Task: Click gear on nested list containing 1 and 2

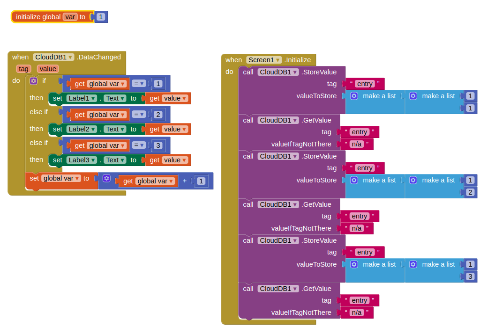Action: tap(413, 180)
